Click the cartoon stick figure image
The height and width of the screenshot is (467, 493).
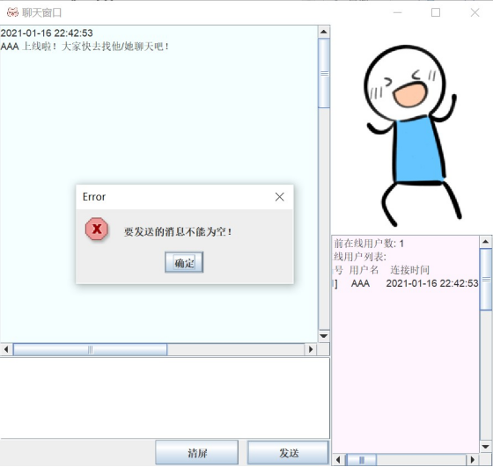click(412, 135)
